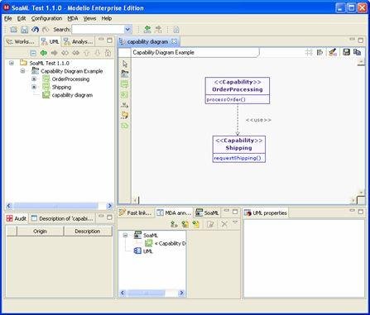370x315 pixels.
Task: Click green back arrow in UML explorer
Action: [x=44, y=53]
